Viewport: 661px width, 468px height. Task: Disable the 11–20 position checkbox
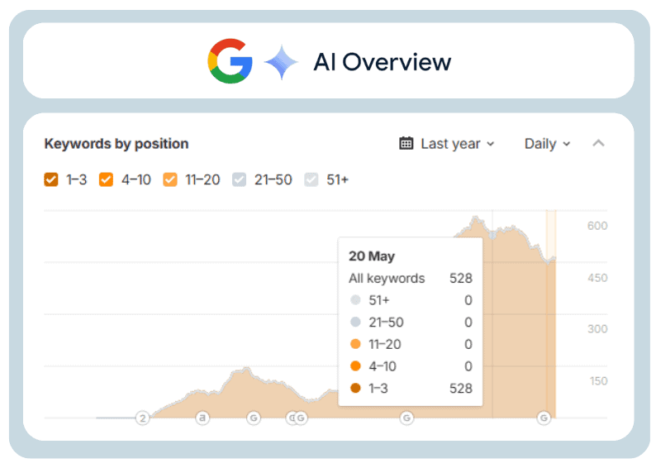pos(170,179)
